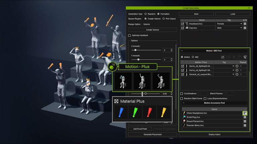Click the green Motion-Plus badge icon
The width and height of the screenshot is (257, 144).
click(112, 67)
